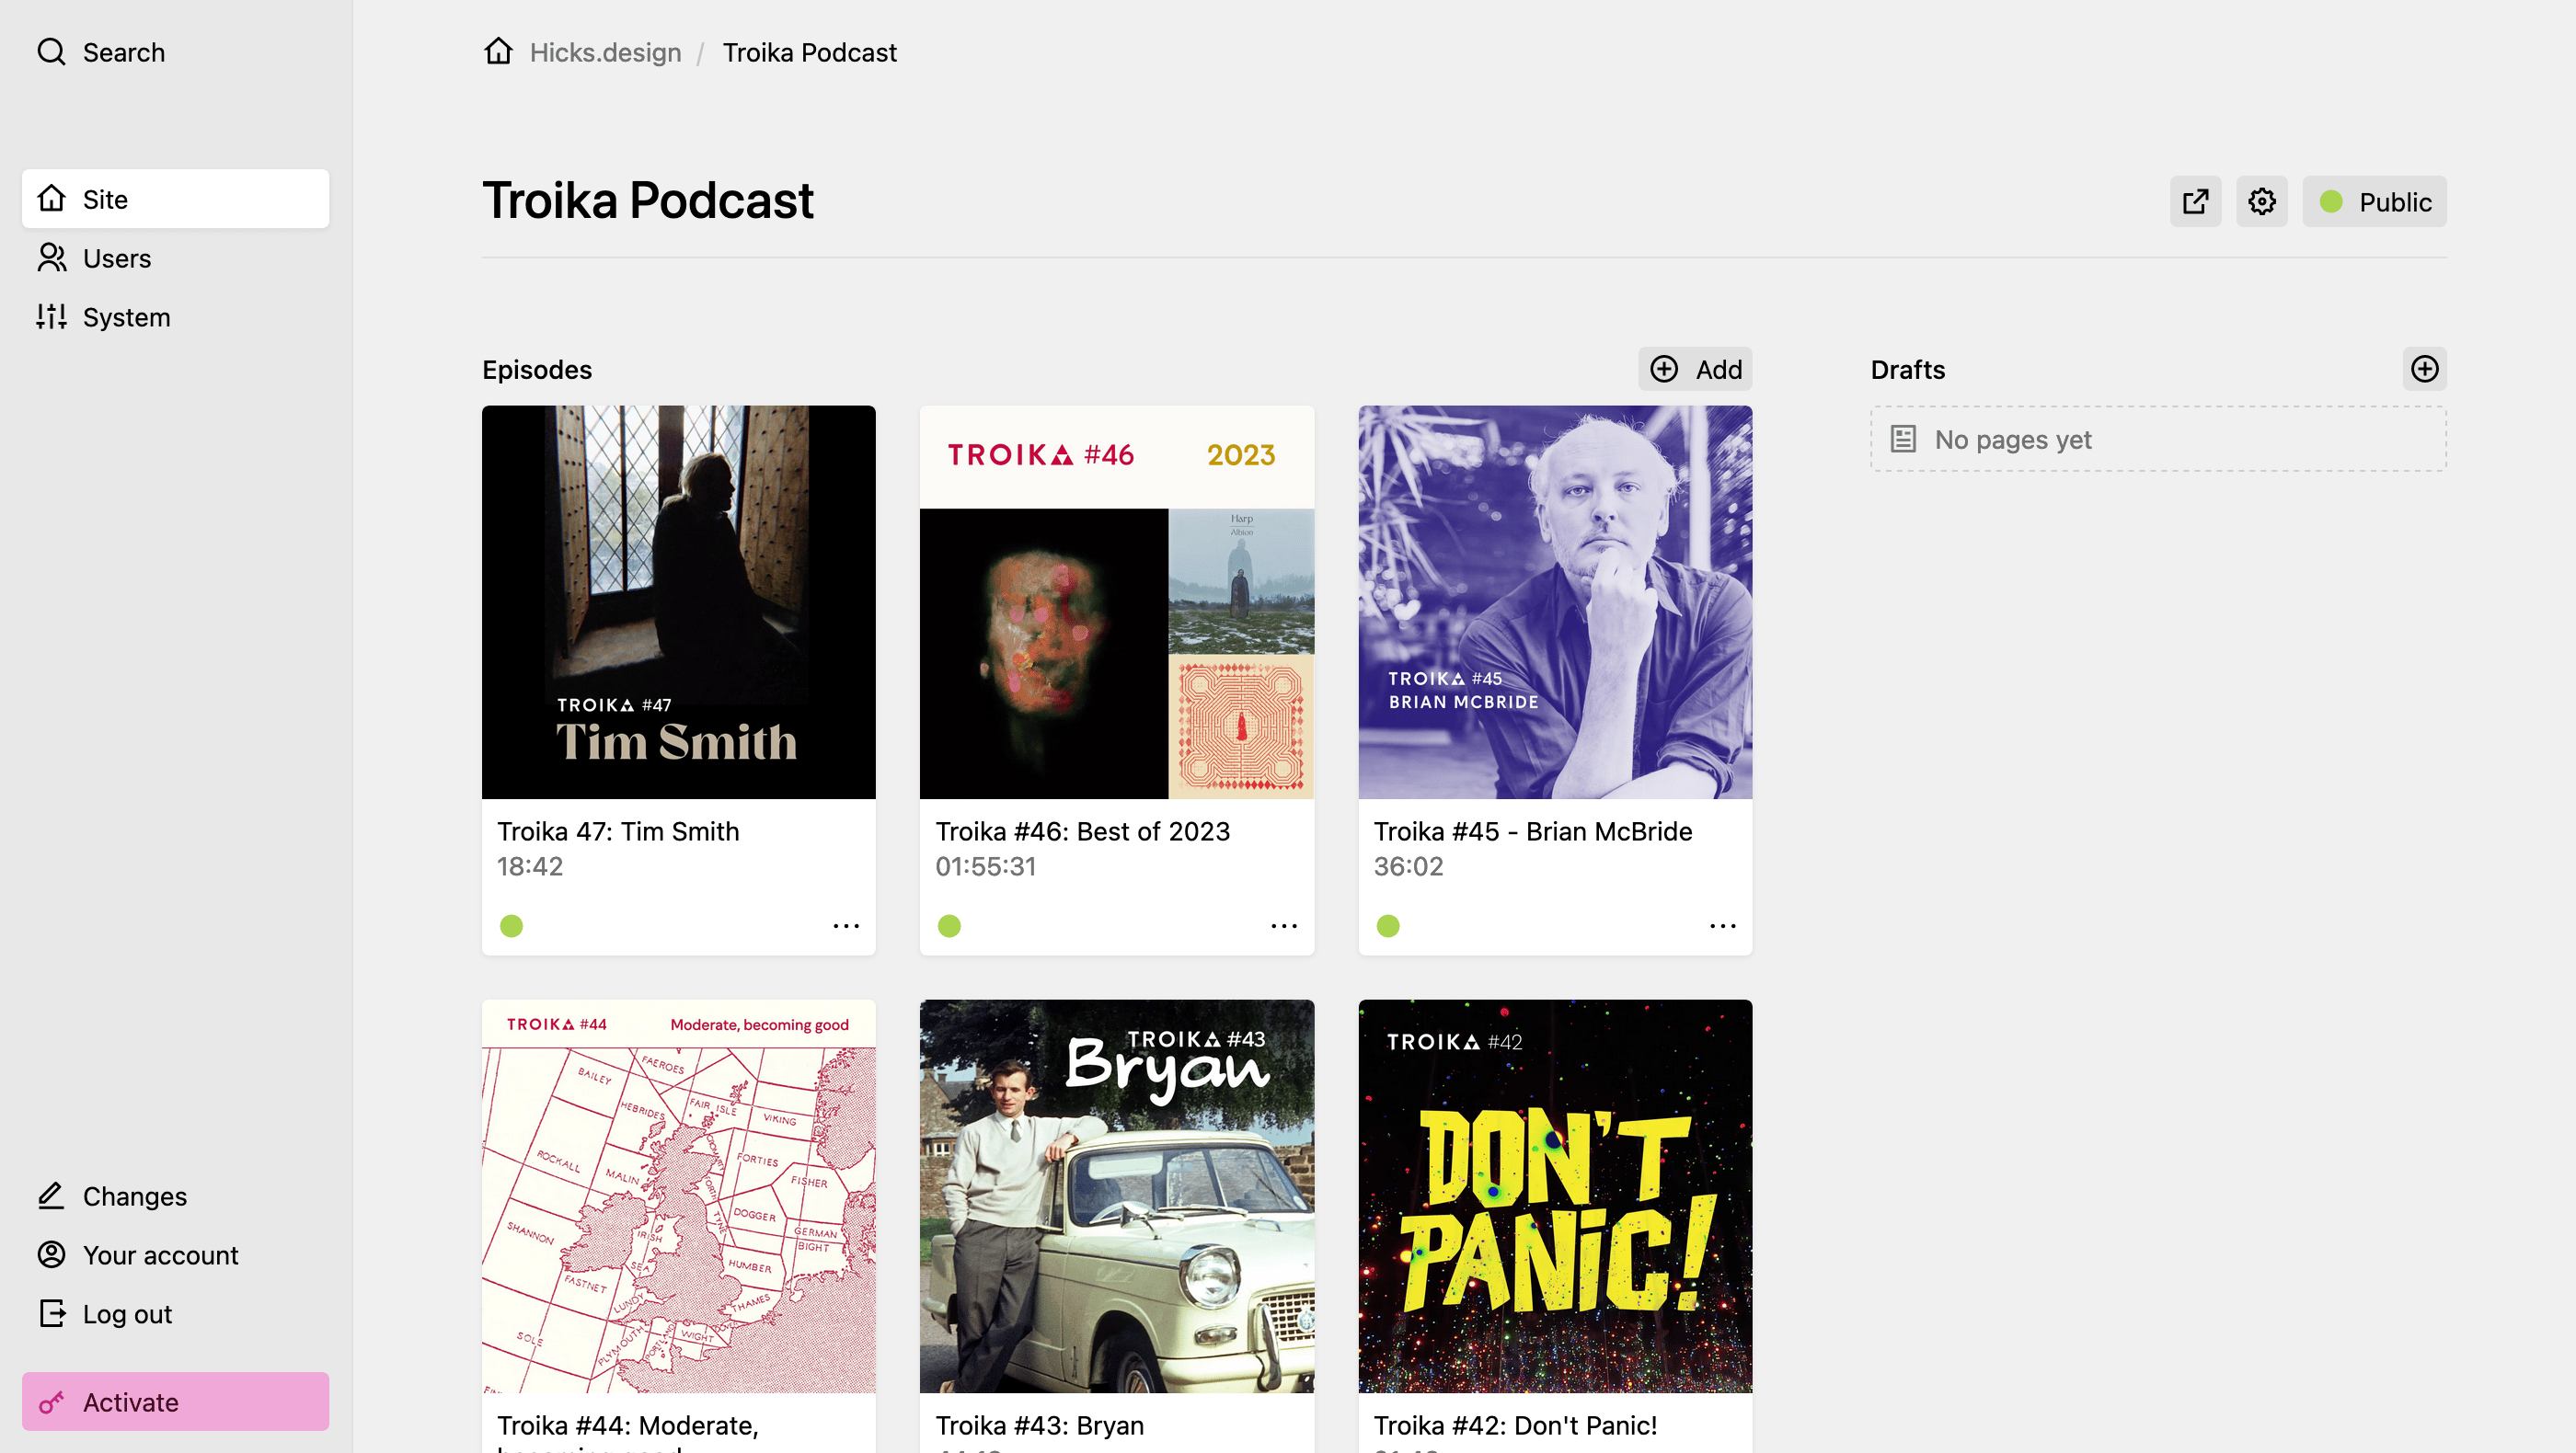Open page in new window icon
This screenshot has height=1453, width=2576.
pos(2195,202)
